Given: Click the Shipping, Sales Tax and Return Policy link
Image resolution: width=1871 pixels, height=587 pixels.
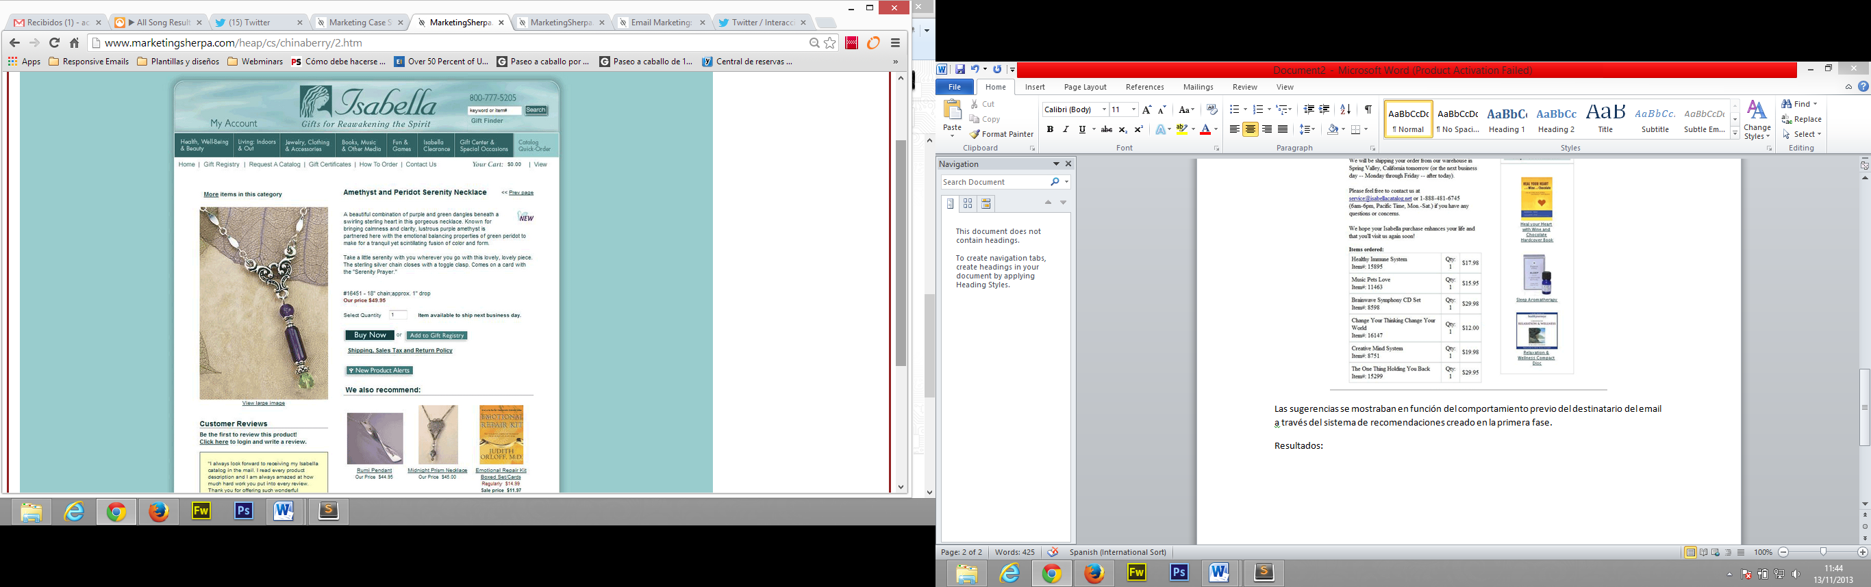Looking at the screenshot, I should pyautogui.click(x=399, y=350).
